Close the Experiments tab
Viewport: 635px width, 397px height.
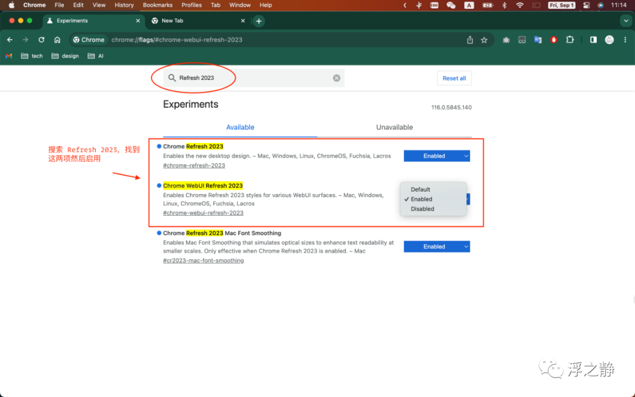pyautogui.click(x=138, y=21)
